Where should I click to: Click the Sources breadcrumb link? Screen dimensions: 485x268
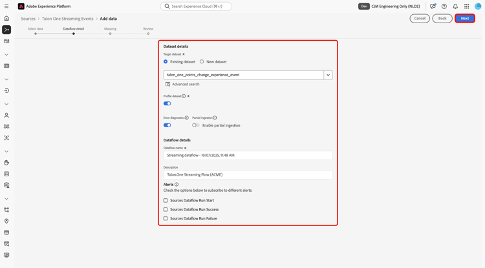coord(28,19)
